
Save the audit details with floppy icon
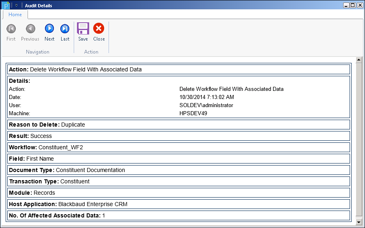tap(83, 29)
